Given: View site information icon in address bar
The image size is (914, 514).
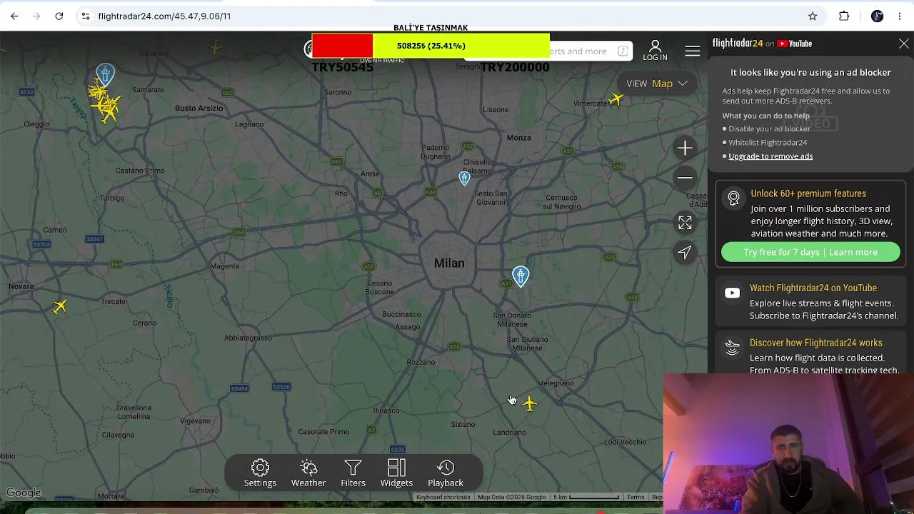Looking at the screenshot, I should [85, 16].
